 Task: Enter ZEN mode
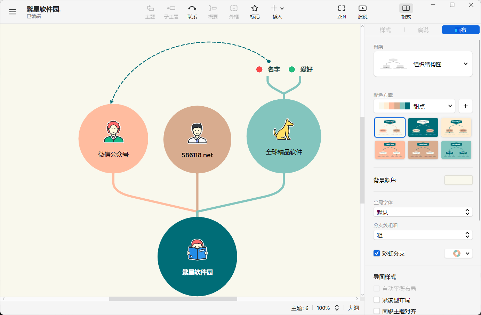pyautogui.click(x=342, y=12)
